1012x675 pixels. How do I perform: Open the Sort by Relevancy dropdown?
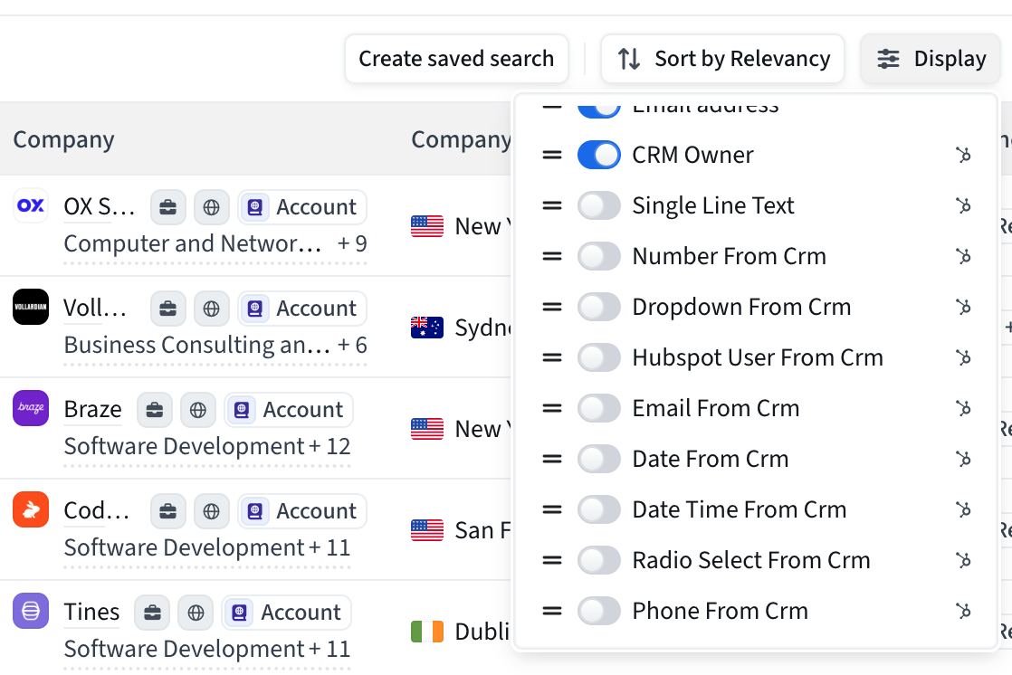(723, 59)
